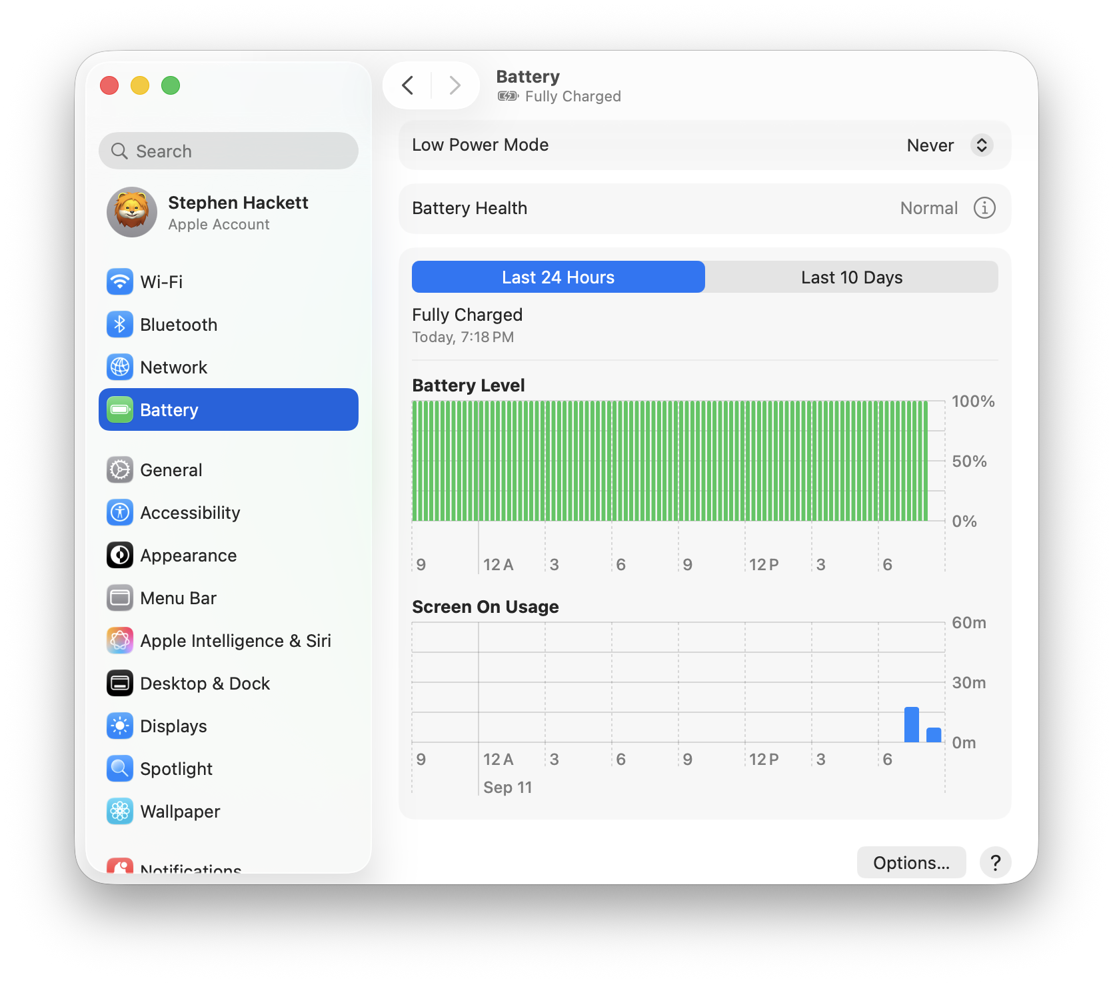Click the Bluetooth sidebar icon
This screenshot has width=1113, height=983.
(x=120, y=324)
